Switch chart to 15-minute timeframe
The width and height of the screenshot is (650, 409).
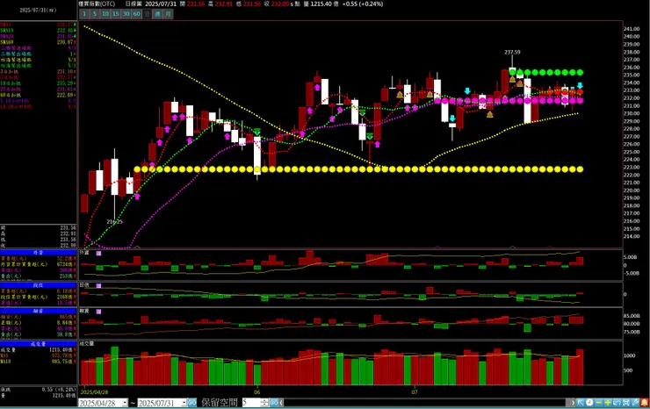tap(116, 14)
